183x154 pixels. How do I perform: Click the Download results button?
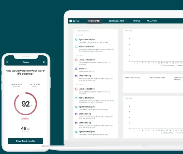pyautogui.click(x=25, y=141)
